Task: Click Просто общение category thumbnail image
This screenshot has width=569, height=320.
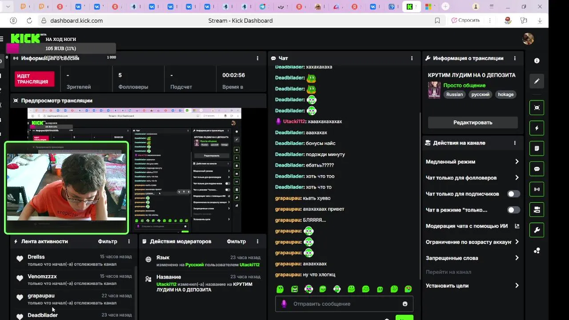Action: click(434, 90)
